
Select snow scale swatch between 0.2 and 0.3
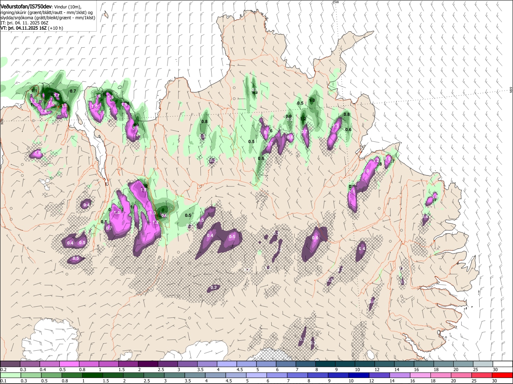10,364
